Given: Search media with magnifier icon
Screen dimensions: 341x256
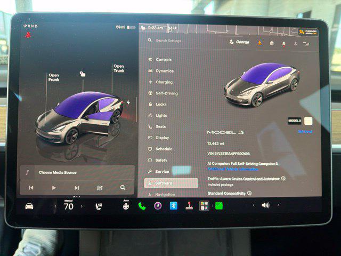Looking at the screenshot, I should point(123,187).
